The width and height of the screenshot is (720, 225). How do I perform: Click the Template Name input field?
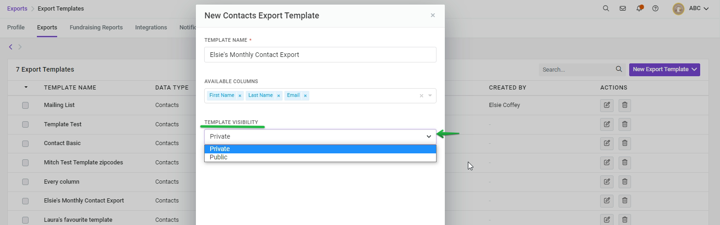[x=320, y=55]
